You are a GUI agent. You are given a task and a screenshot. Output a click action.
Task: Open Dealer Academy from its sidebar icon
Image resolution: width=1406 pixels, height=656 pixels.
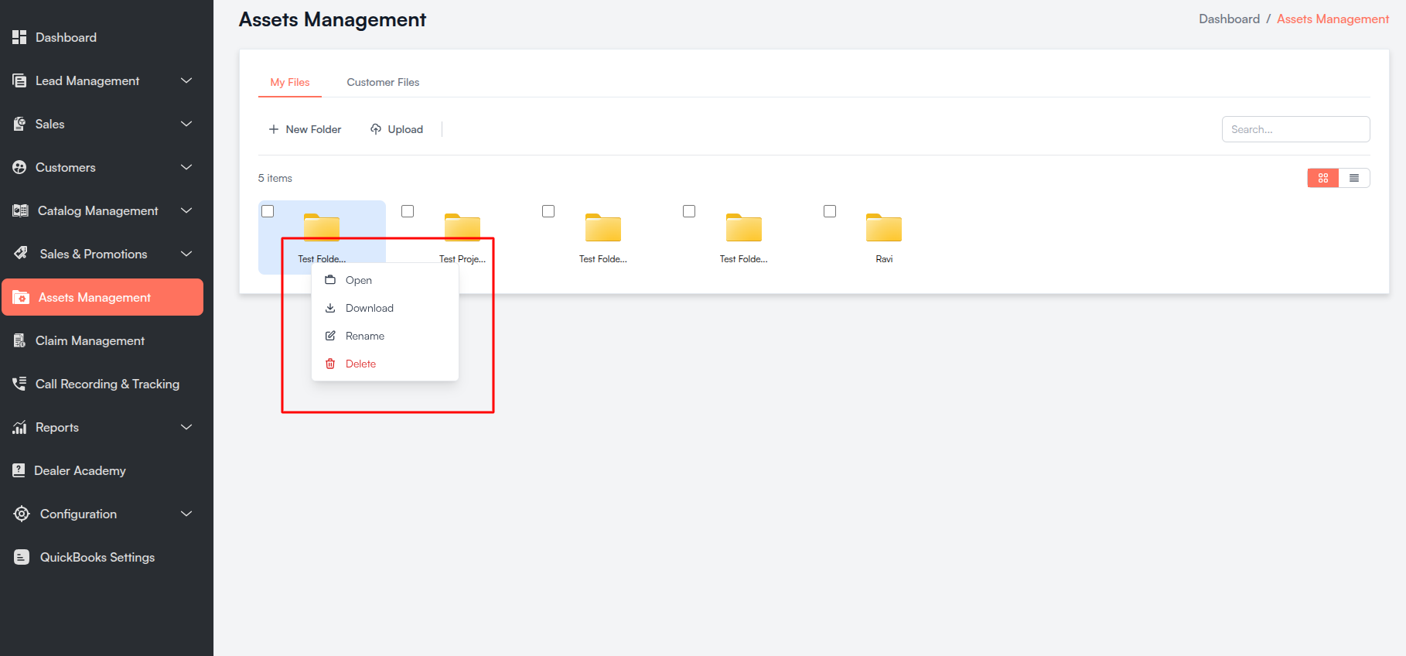[19, 471]
